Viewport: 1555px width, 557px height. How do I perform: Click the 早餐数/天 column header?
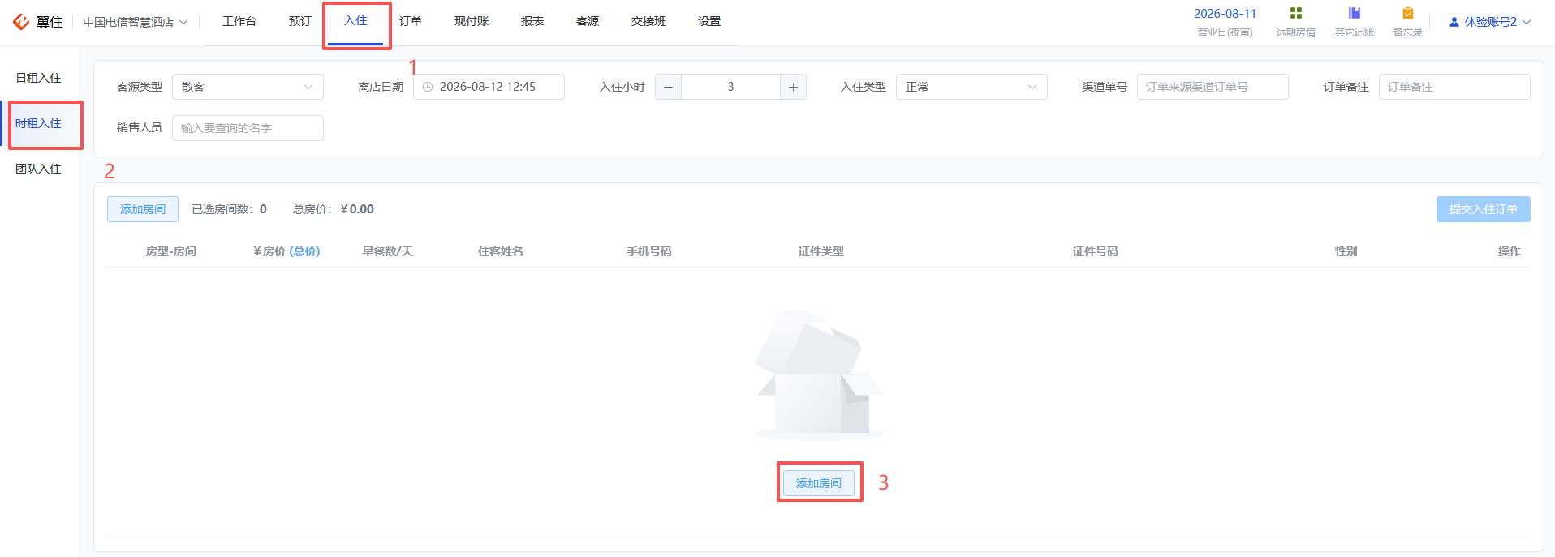coord(388,251)
